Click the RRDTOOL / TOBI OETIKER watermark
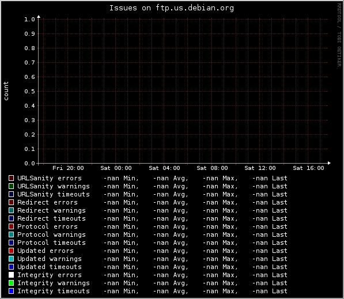The image size is (344, 299). (339, 35)
